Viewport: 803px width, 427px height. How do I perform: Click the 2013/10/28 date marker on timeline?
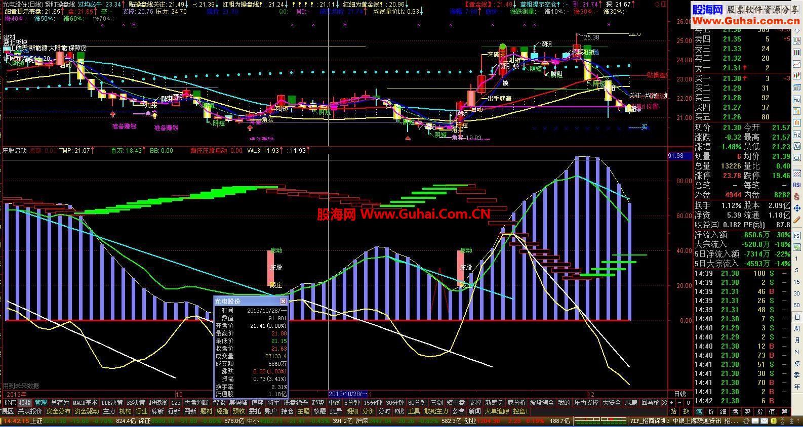(x=348, y=394)
